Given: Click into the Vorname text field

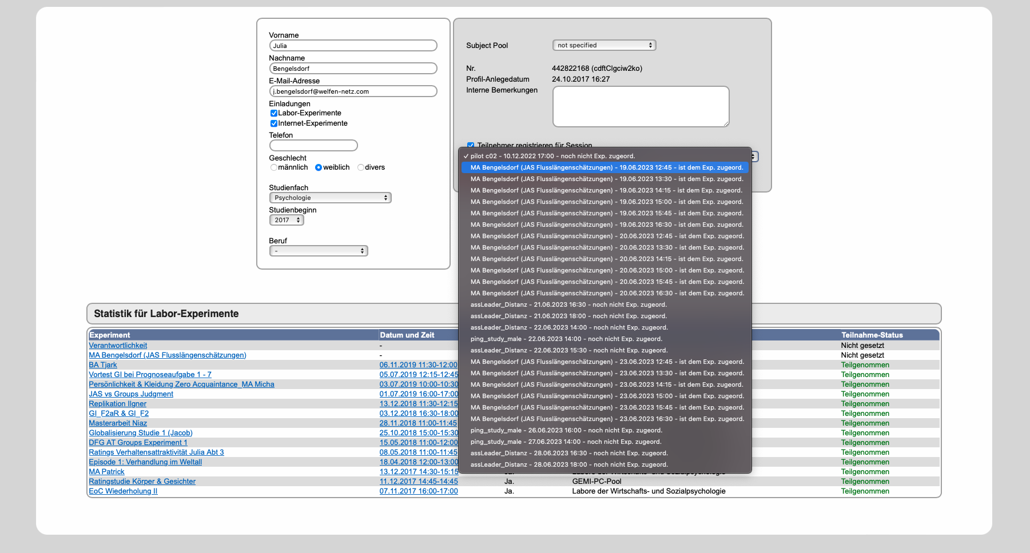Looking at the screenshot, I should (353, 46).
